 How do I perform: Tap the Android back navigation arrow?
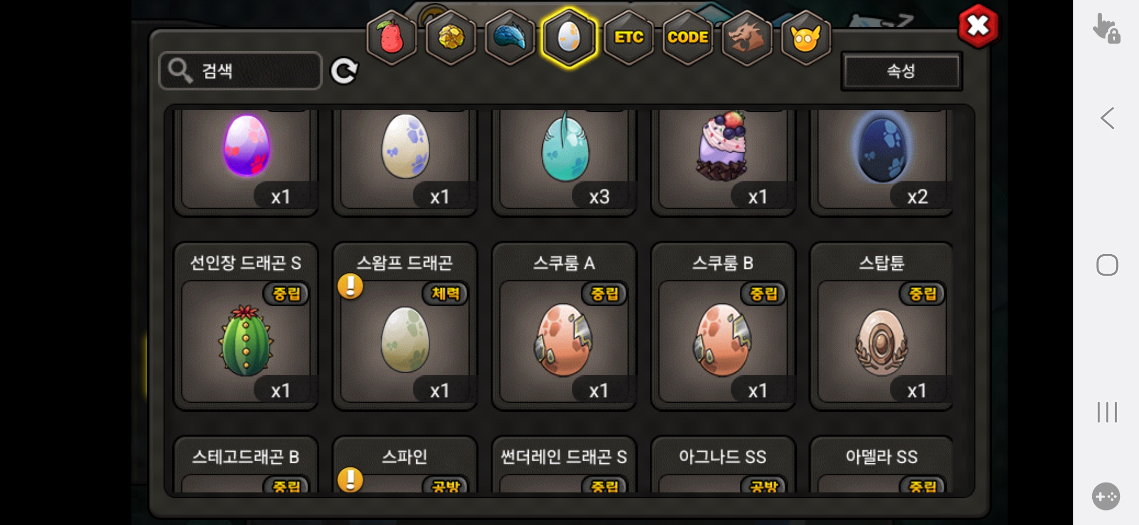(x=1107, y=118)
